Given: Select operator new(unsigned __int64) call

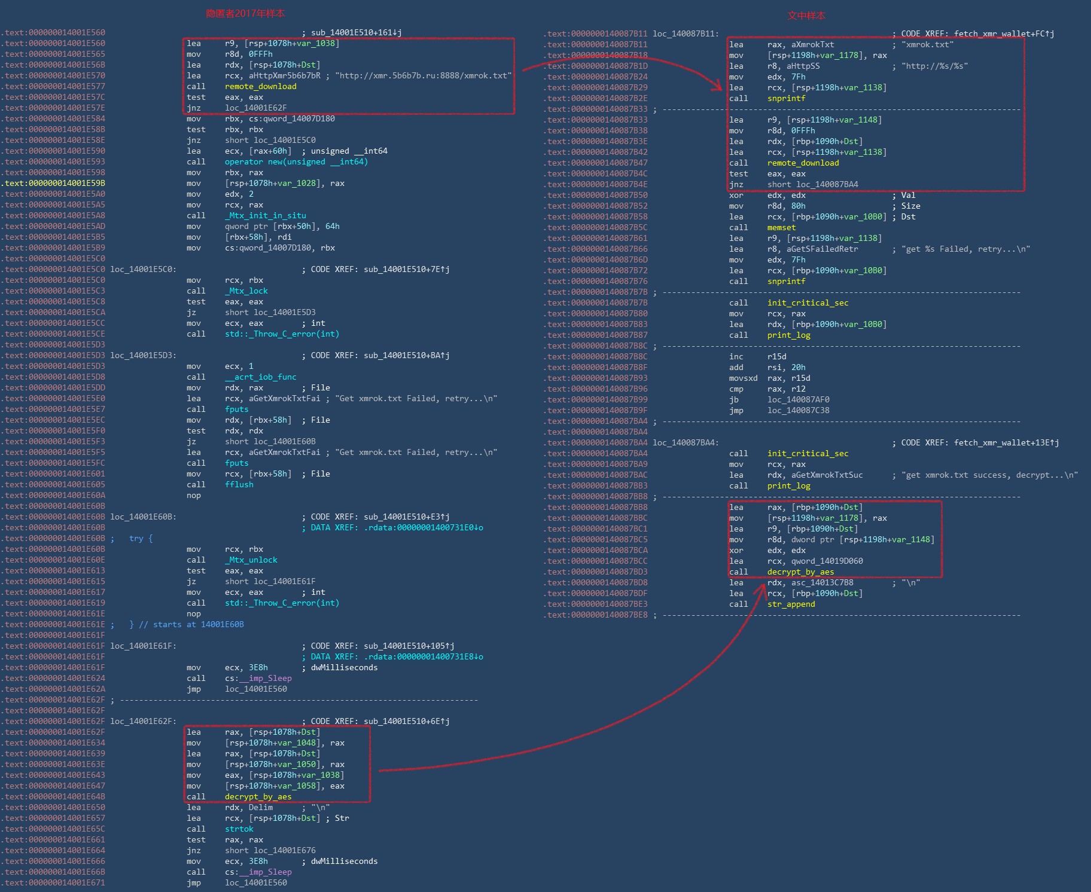Looking at the screenshot, I should click(296, 162).
